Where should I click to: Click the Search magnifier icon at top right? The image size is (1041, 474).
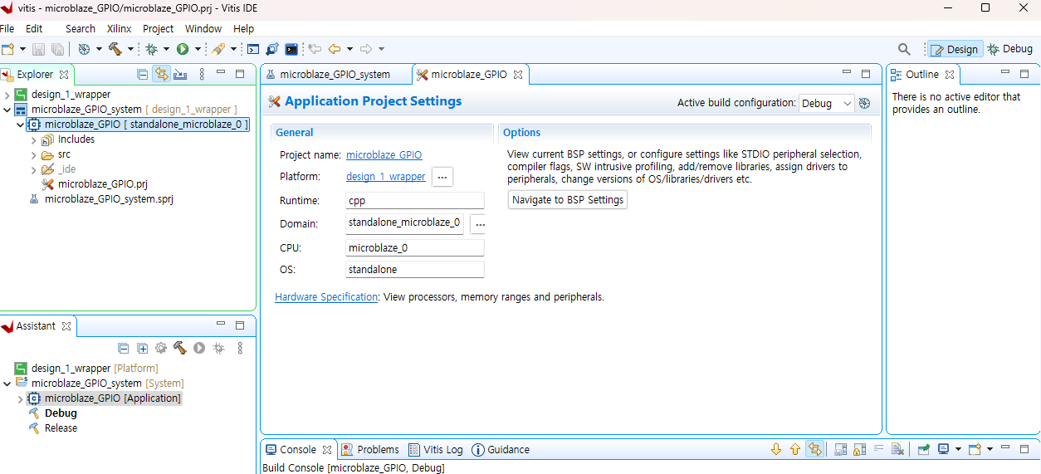(905, 49)
